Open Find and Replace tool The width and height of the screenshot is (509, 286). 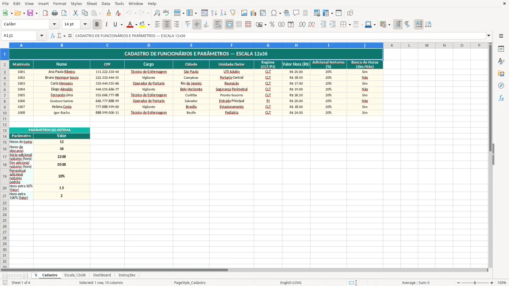pos(157,13)
